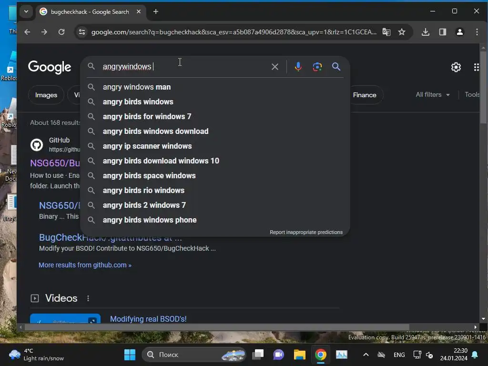Select 'angry birds windows phone' suggestion
488x366 pixels.
point(215,220)
